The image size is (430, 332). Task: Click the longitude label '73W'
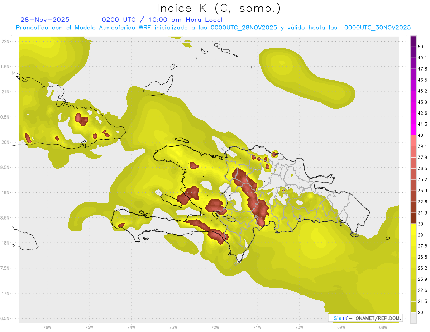(173, 327)
